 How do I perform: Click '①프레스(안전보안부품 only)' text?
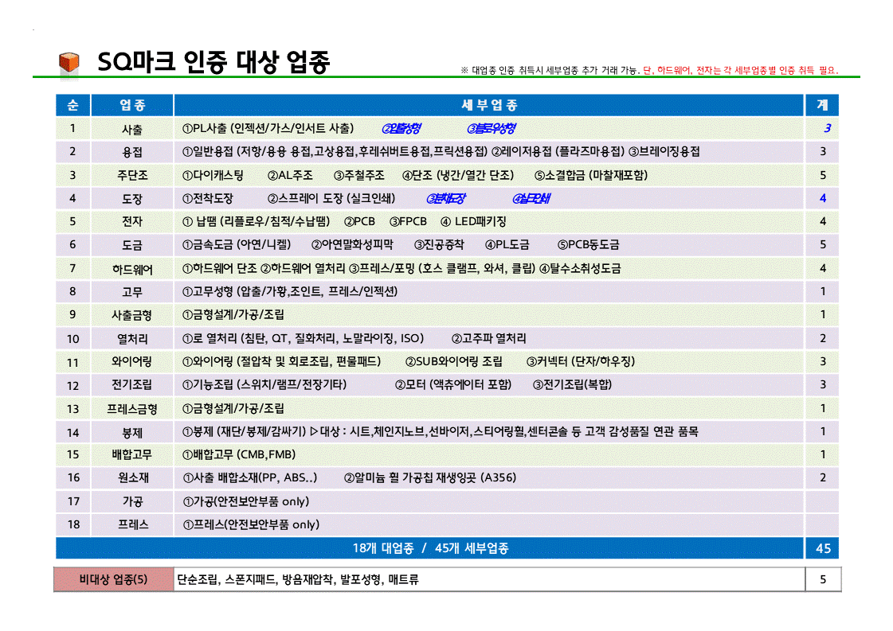tap(251, 524)
